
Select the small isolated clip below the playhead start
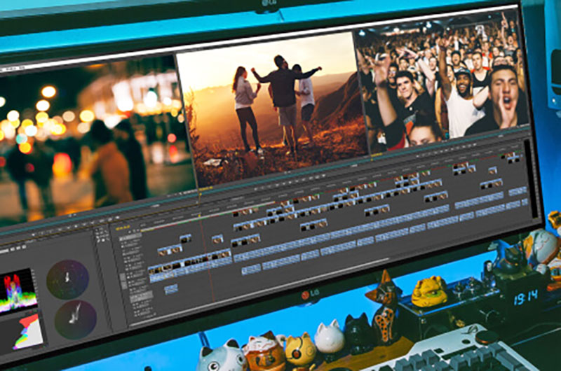170,288
